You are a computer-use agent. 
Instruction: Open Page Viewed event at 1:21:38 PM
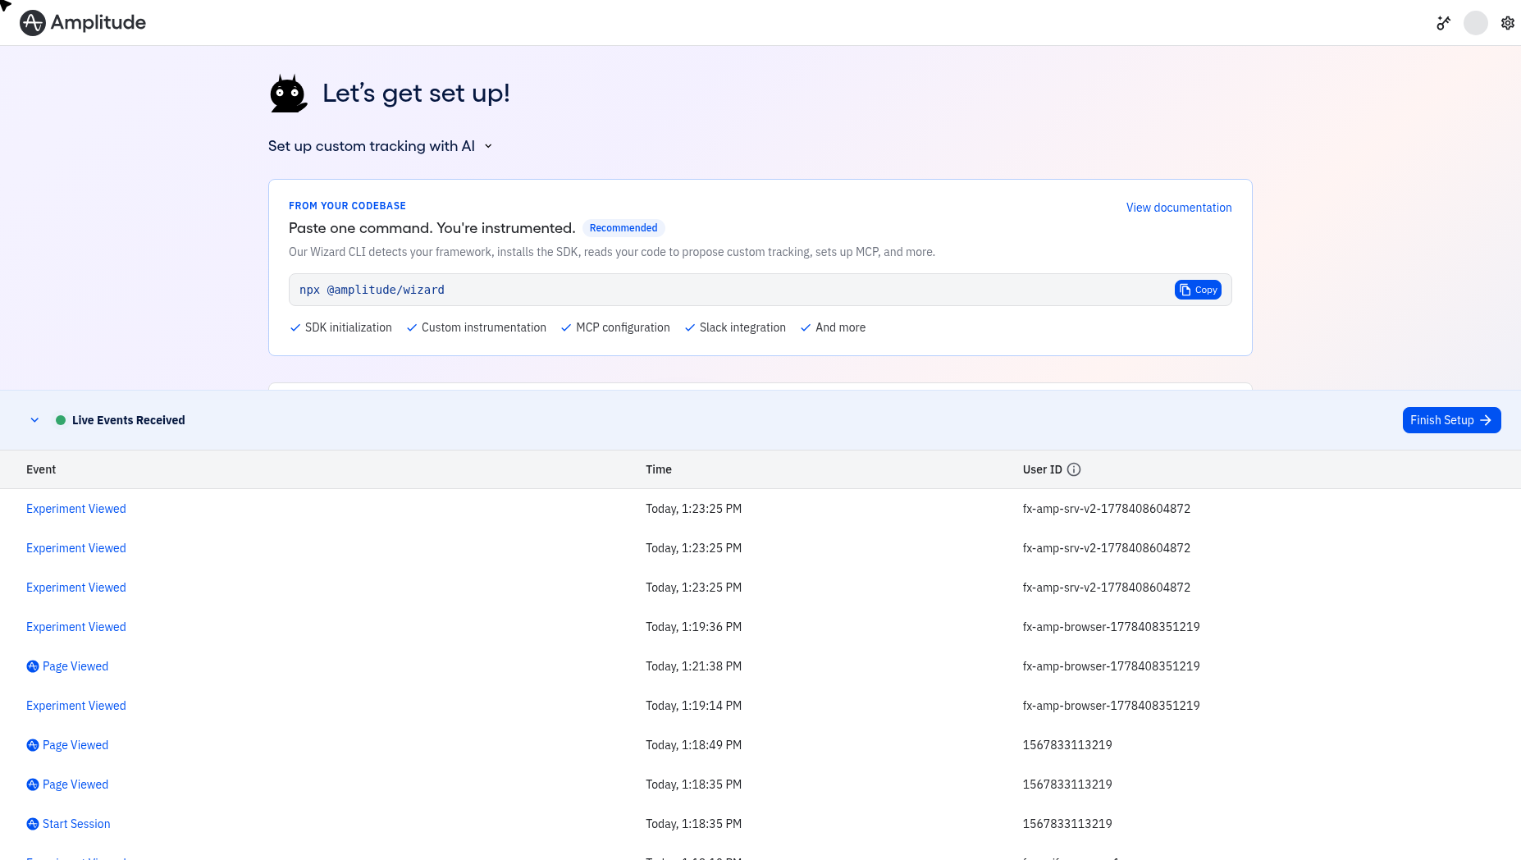(75, 666)
